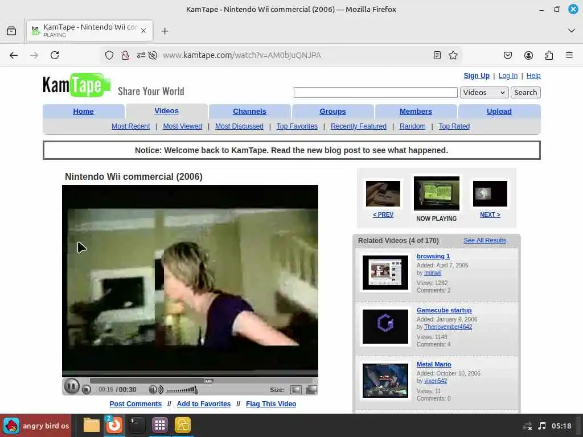
Task: Reload the current page
Action: point(55,55)
